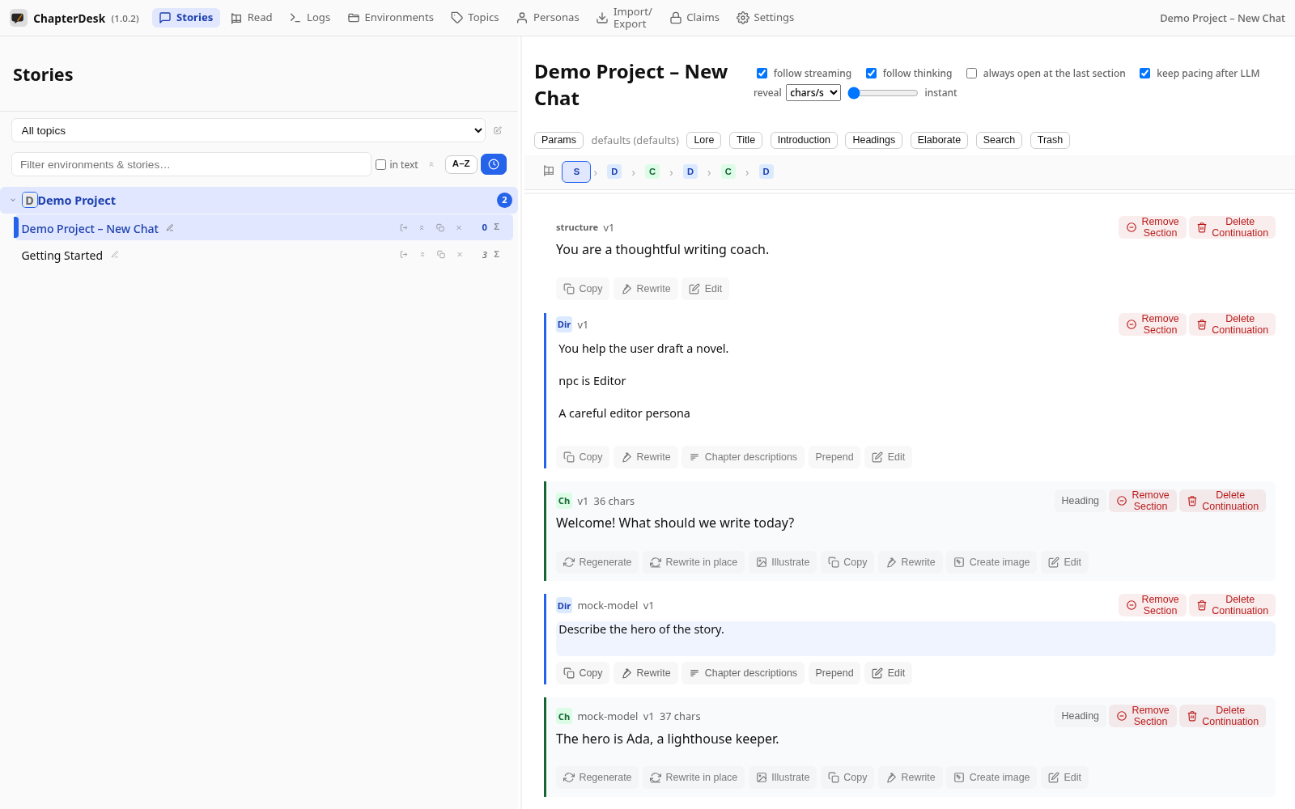Click the Elaborate button
This screenshot has height=809, width=1295.
[939, 140]
